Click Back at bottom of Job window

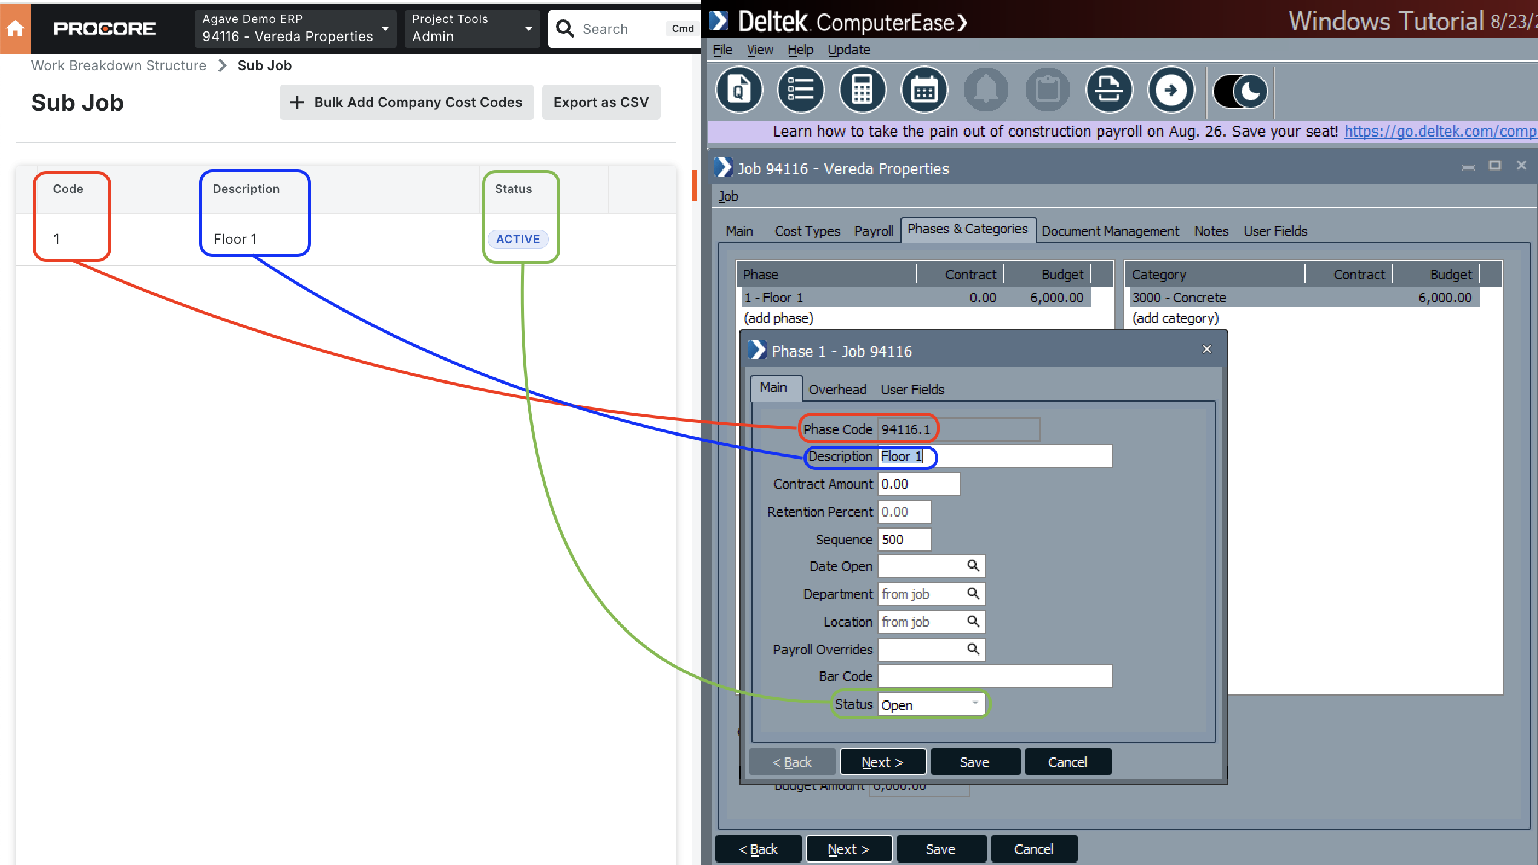click(x=758, y=849)
